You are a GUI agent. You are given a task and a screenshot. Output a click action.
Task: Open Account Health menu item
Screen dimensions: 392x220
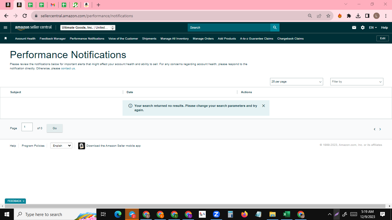pyautogui.click(x=25, y=38)
